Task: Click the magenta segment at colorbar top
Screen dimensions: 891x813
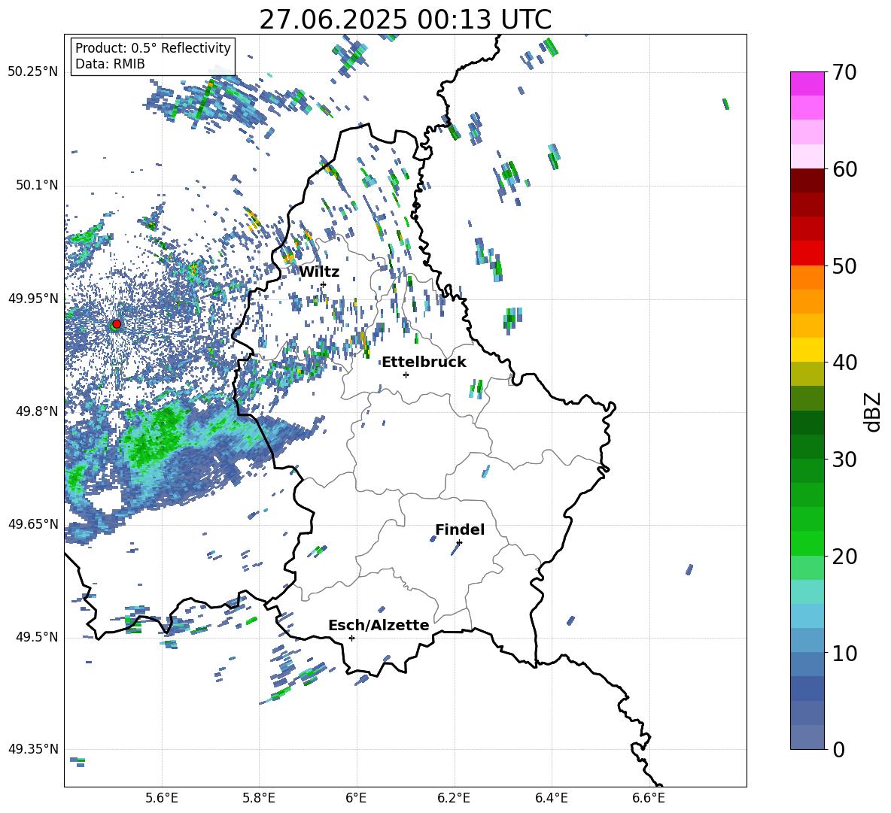Action: tap(807, 83)
